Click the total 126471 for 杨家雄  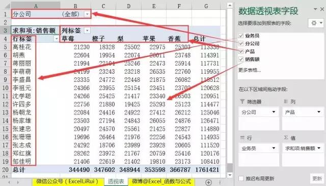(x=210, y=120)
